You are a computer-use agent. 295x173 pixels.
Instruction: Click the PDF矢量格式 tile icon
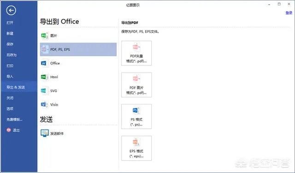(x=136, y=47)
